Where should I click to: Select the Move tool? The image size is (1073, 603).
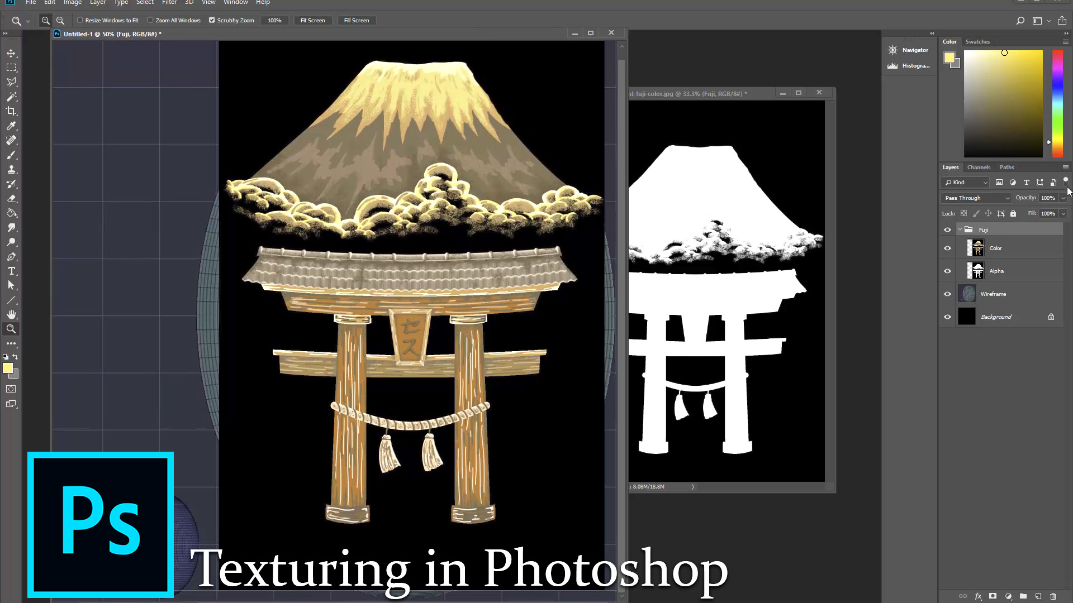(11, 53)
